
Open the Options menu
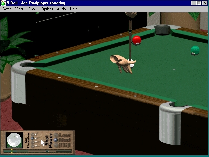point(47,9)
